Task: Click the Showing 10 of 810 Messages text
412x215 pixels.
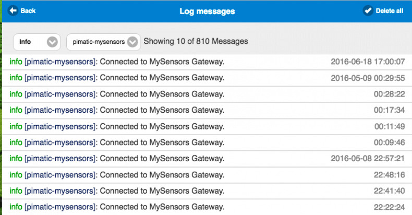Action: [x=196, y=41]
